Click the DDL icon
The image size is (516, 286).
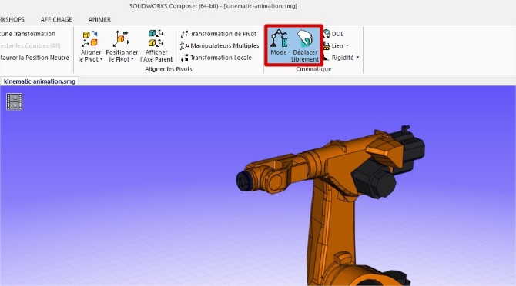327,34
